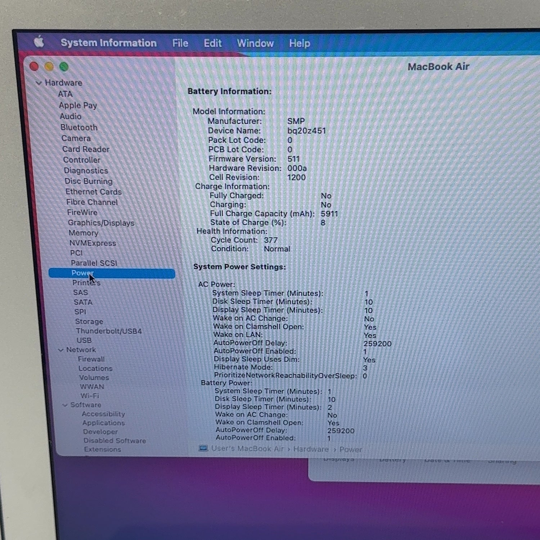The image size is (540, 540).
Task: Click the laptop icon in path bar
Action: (x=203, y=448)
